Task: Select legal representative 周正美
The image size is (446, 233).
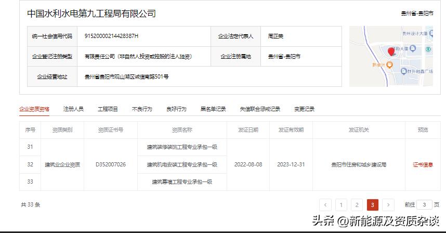Action: coord(276,36)
